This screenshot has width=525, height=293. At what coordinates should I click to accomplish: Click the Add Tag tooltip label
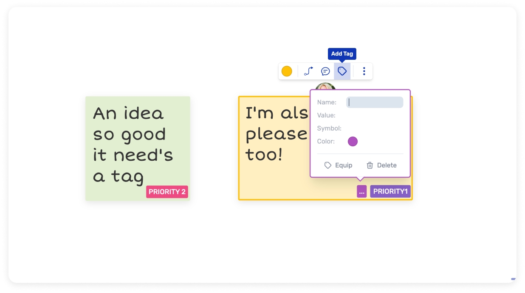point(342,54)
